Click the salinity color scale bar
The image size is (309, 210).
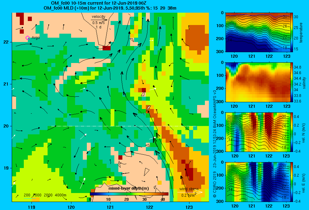coord(292,82)
